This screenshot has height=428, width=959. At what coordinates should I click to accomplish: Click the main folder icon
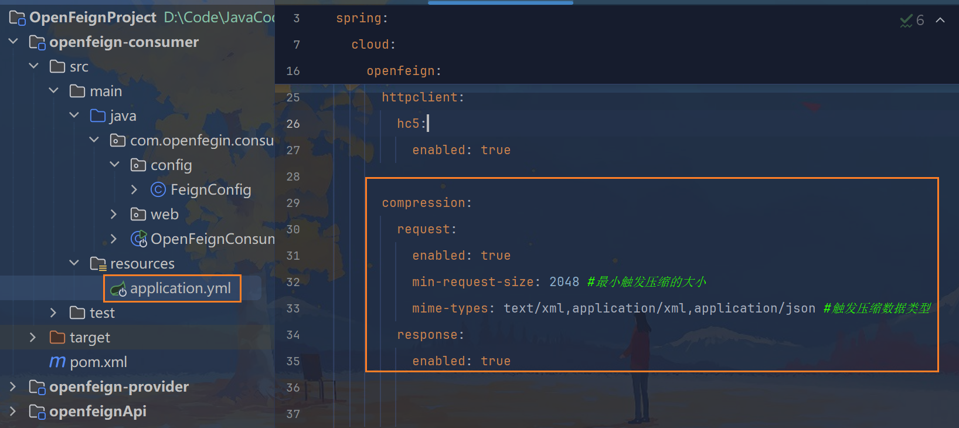tap(77, 91)
